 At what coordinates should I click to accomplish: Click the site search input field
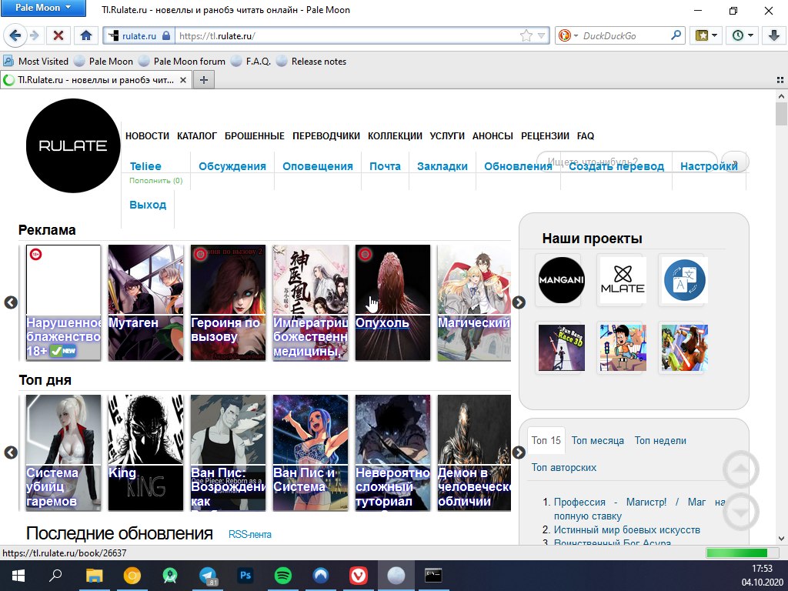click(x=626, y=162)
